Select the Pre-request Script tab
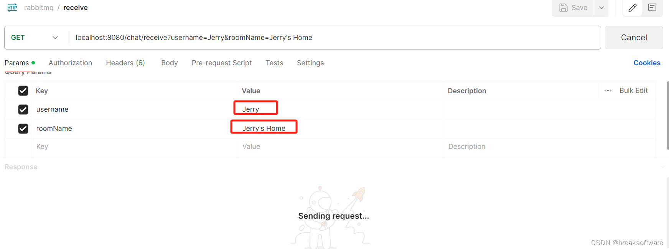 pos(222,63)
